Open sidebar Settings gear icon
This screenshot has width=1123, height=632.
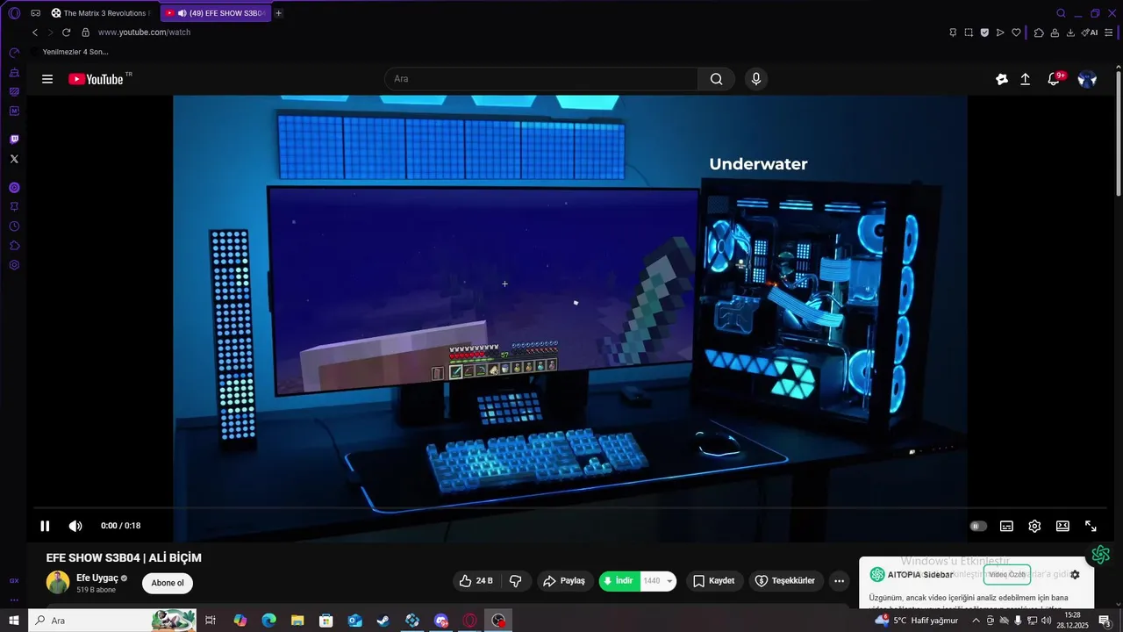[x=14, y=265]
